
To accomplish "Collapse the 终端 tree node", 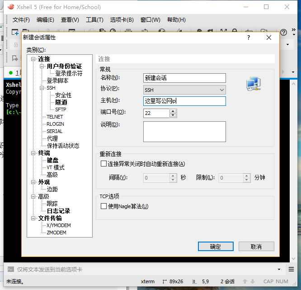I will coord(33,153).
